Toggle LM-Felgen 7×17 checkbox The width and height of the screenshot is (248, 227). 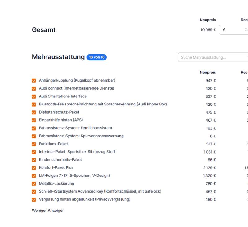coord(34,176)
